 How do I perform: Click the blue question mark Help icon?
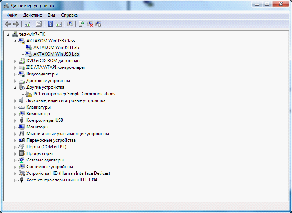(50, 24)
